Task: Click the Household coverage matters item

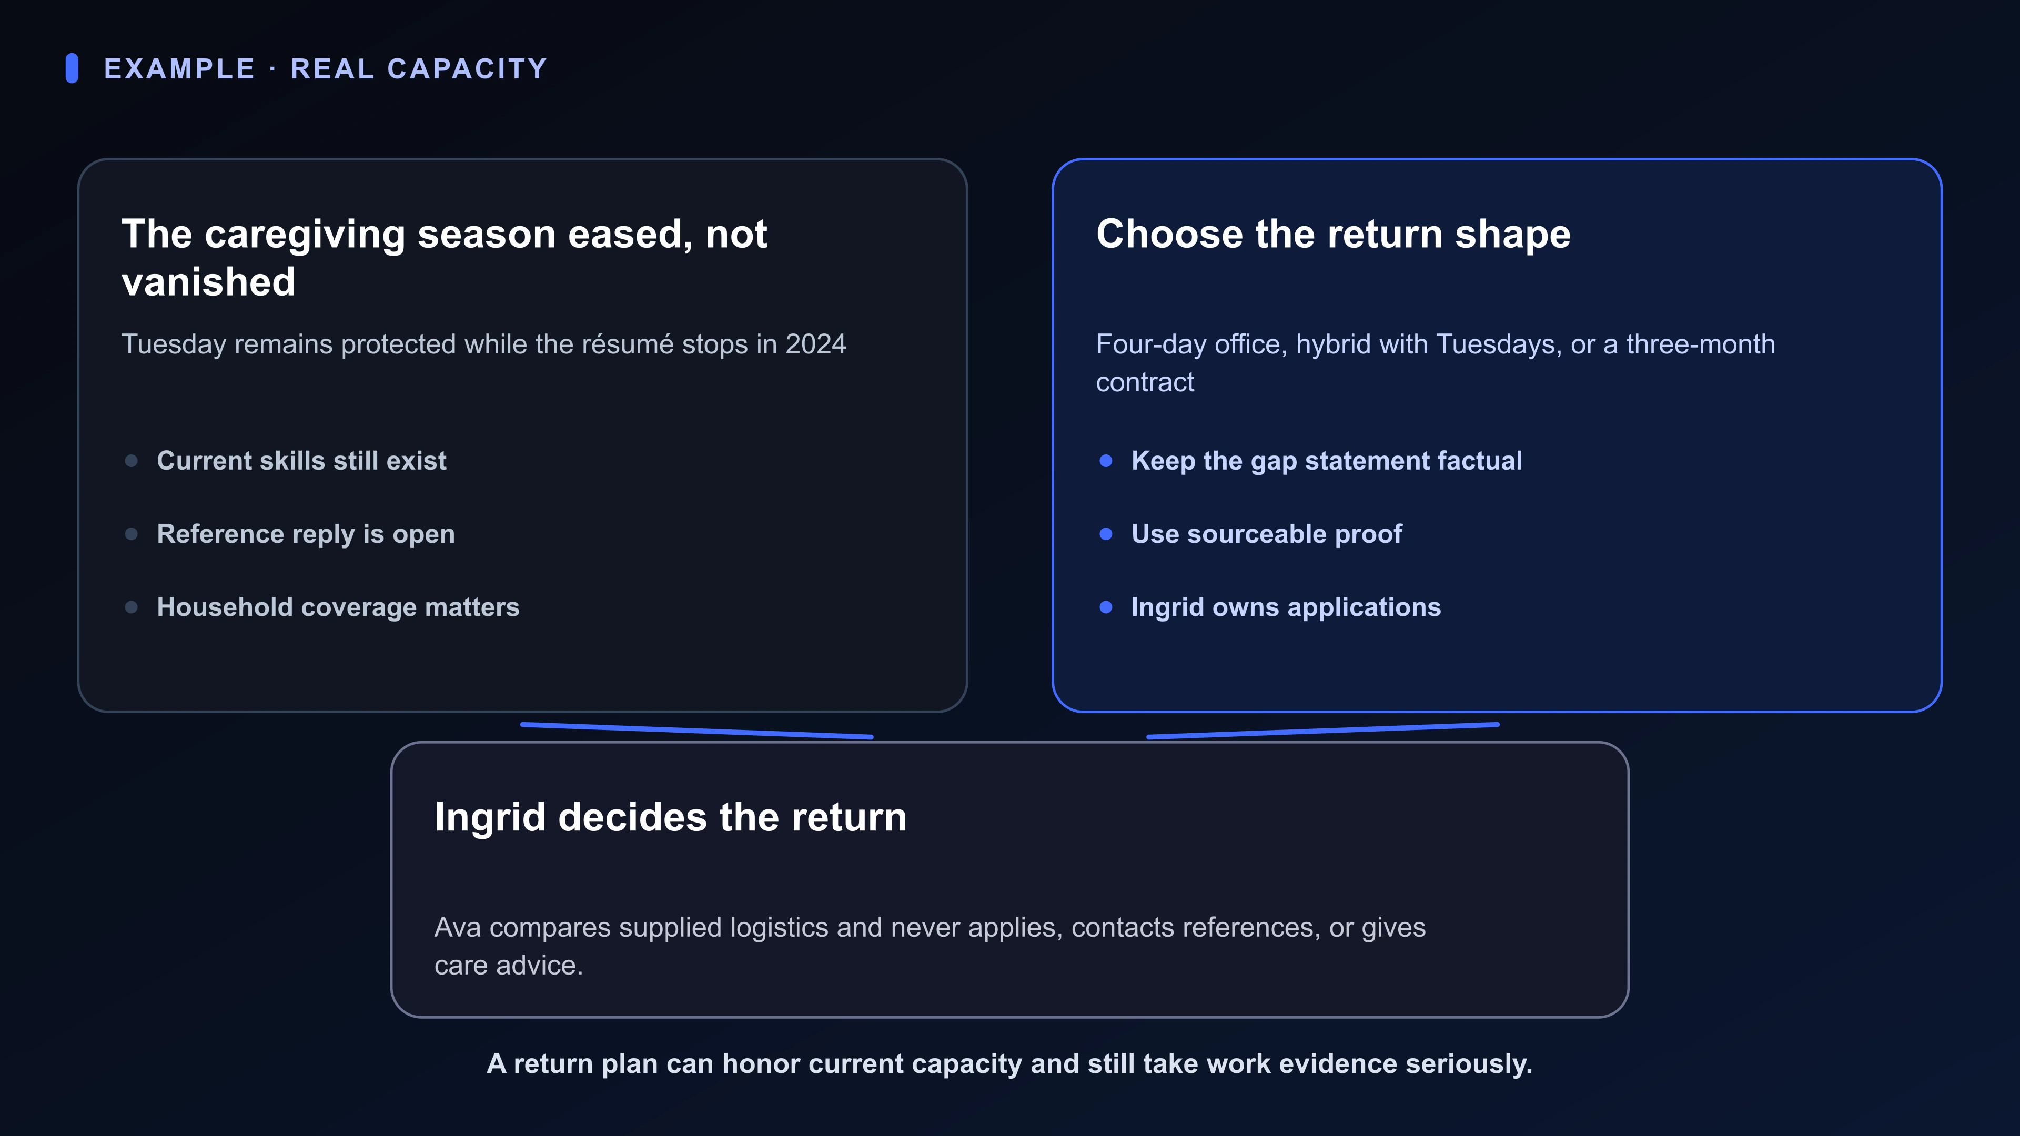Action: (x=338, y=607)
